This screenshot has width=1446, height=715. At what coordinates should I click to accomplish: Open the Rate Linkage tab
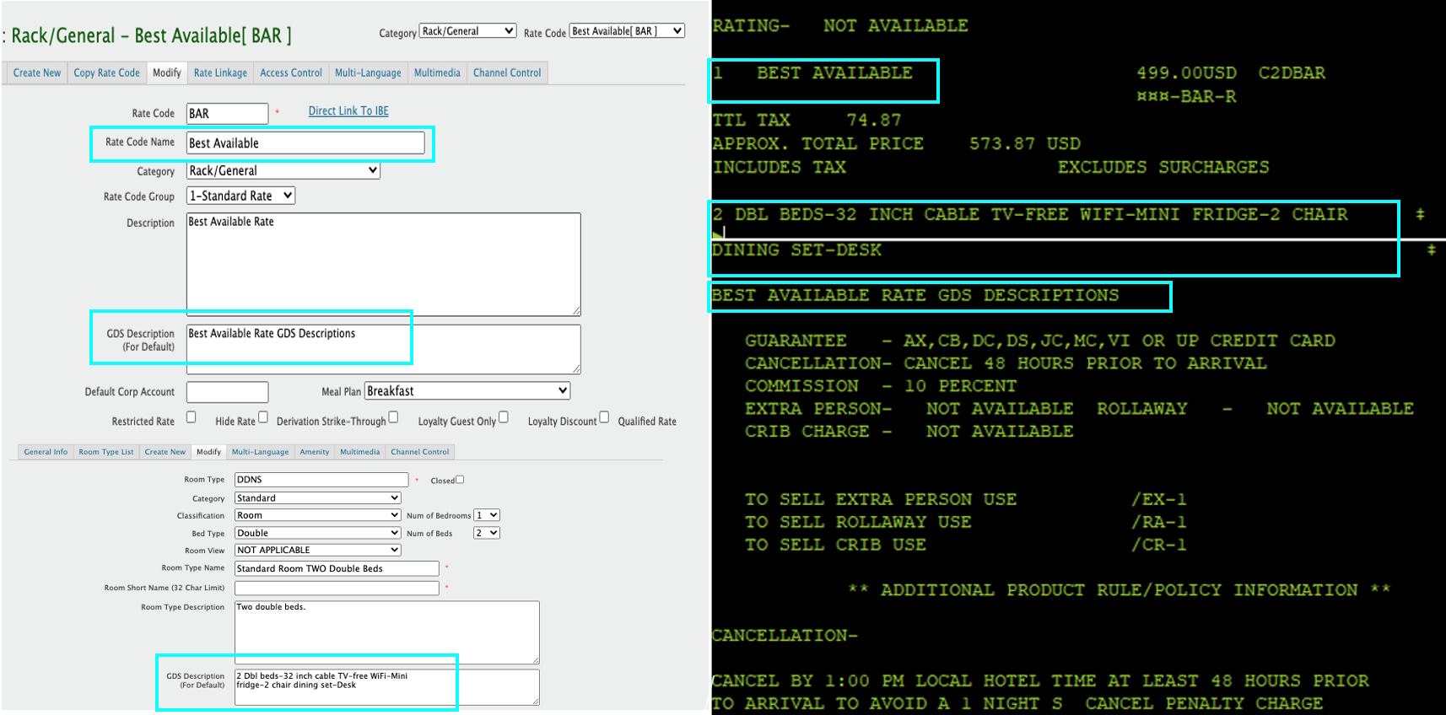point(220,73)
